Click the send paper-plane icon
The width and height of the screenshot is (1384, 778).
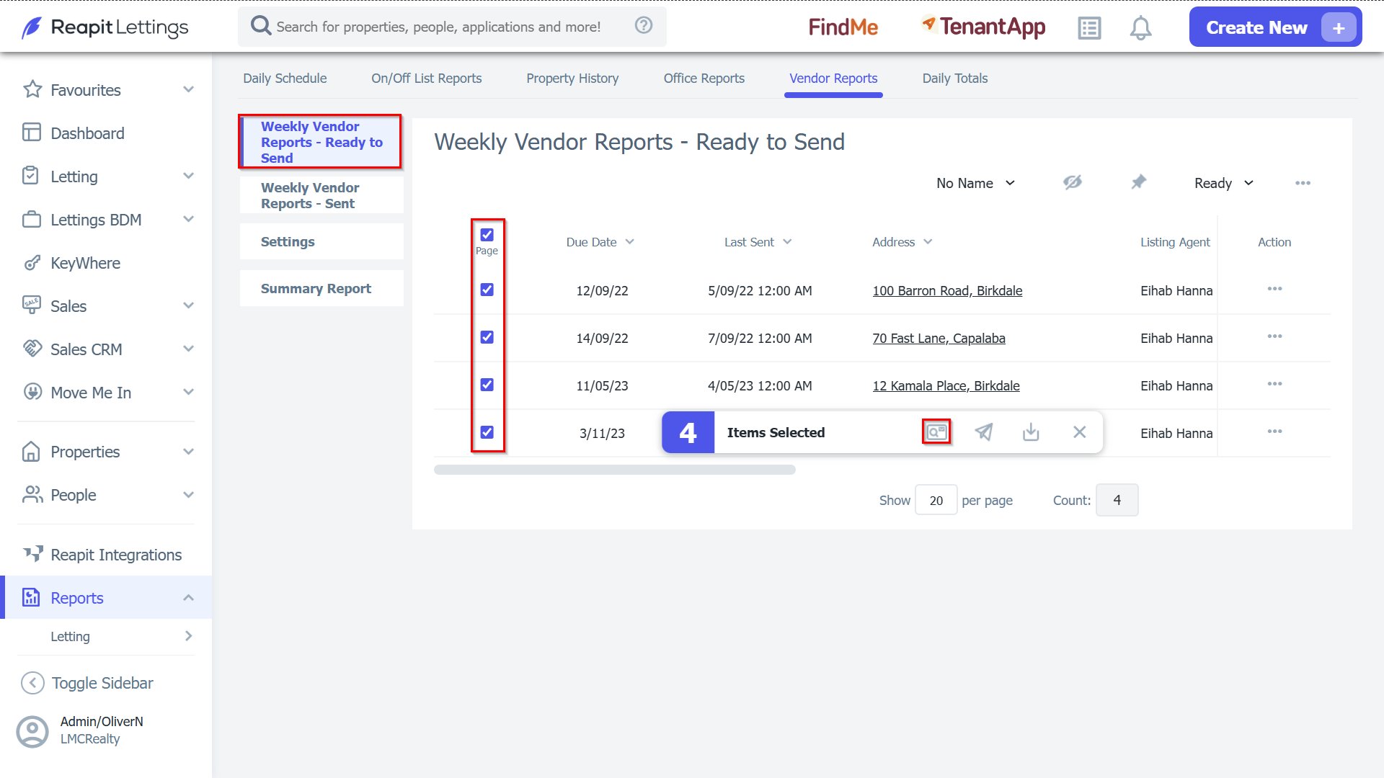(984, 432)
